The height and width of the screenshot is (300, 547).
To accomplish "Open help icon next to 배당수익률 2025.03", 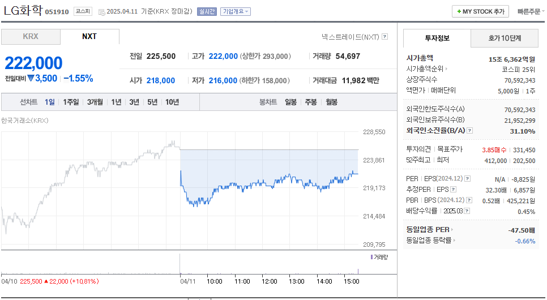I will pyautogui.click(x=467, y=211).
